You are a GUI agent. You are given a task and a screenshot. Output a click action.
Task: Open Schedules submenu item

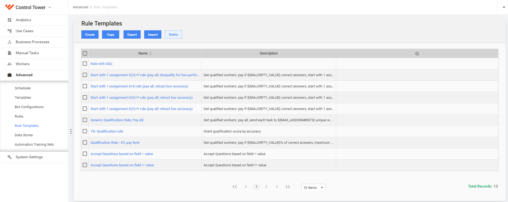(23, 88)
